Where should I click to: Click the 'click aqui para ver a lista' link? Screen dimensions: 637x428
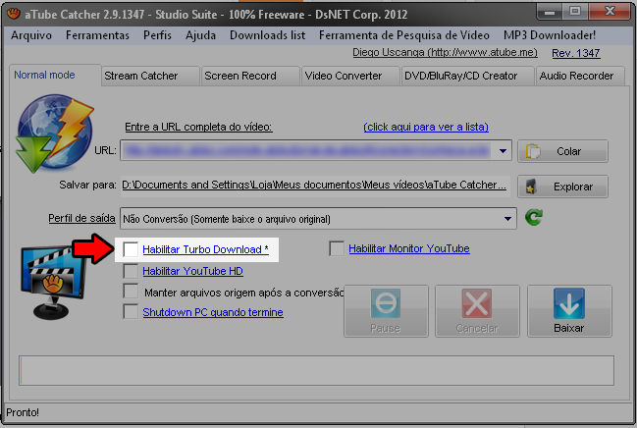(x=426, y=127)
